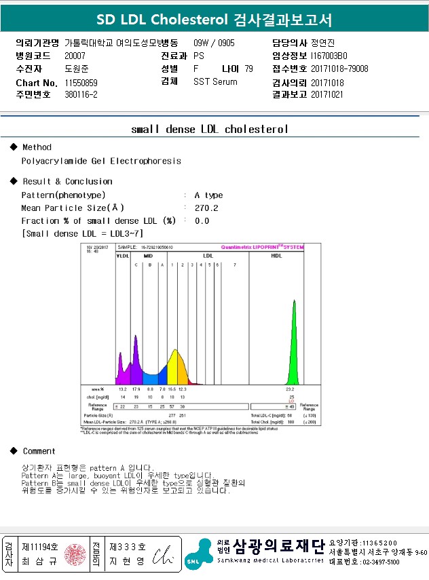This screenshot has width=429, height=580.
Task: Click the examiner name 최 삼 규
Action: point(39,561)
